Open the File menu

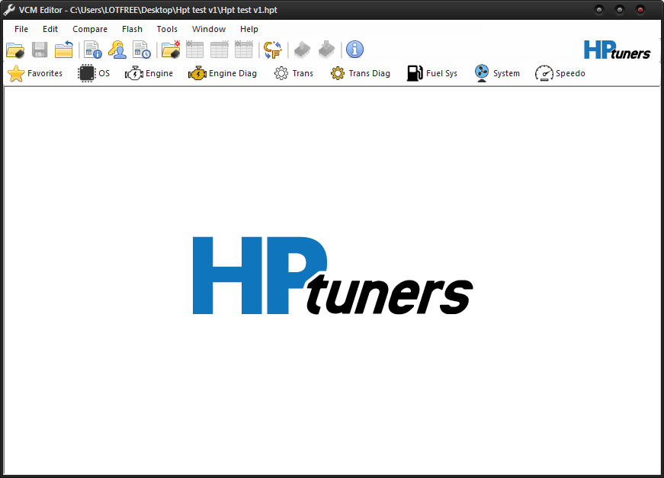pyautogui.click(x=21, y=29)
